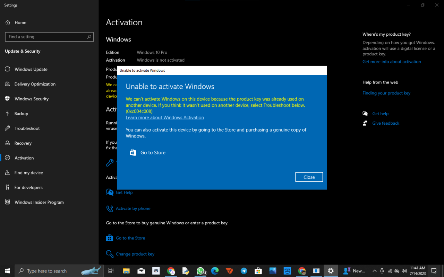Click the Go to Store icon in the dialog
The image size is (444, 277).
[133, 152]
